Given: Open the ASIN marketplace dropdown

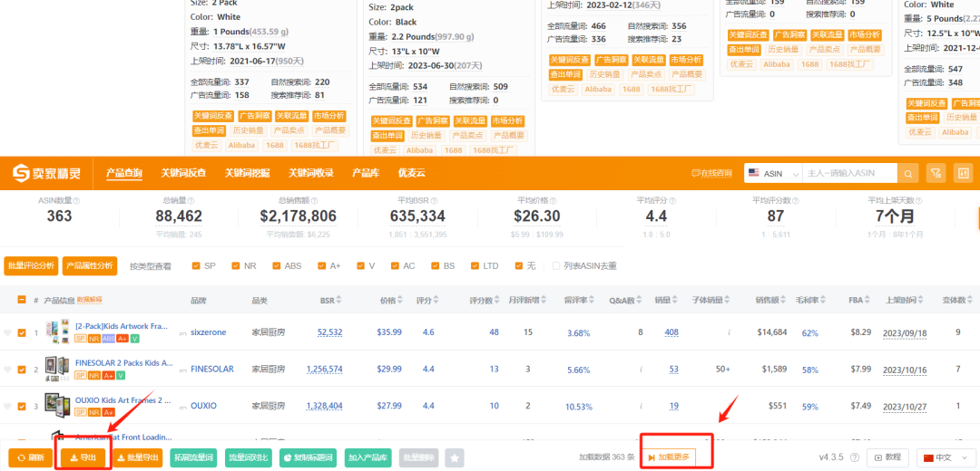Looking at the screenshot, I should click(773, 173).
